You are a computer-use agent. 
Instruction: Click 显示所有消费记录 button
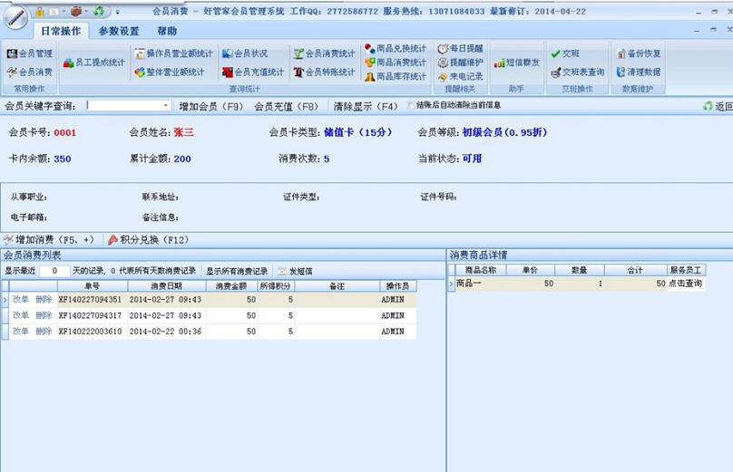[237, 271]
